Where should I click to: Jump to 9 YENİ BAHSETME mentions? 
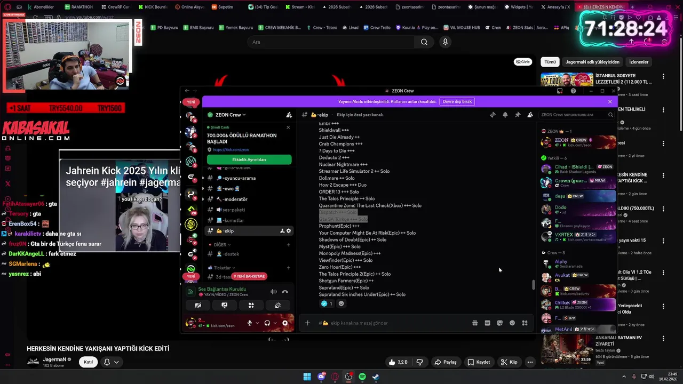[249, 276]
